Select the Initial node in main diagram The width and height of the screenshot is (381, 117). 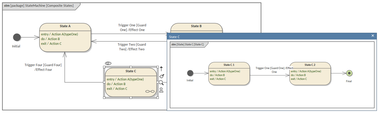point(17,37)
